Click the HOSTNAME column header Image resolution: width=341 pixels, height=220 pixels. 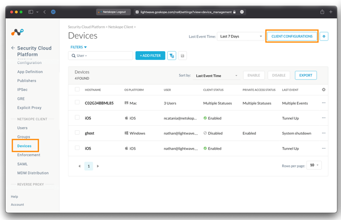(93, 90)
